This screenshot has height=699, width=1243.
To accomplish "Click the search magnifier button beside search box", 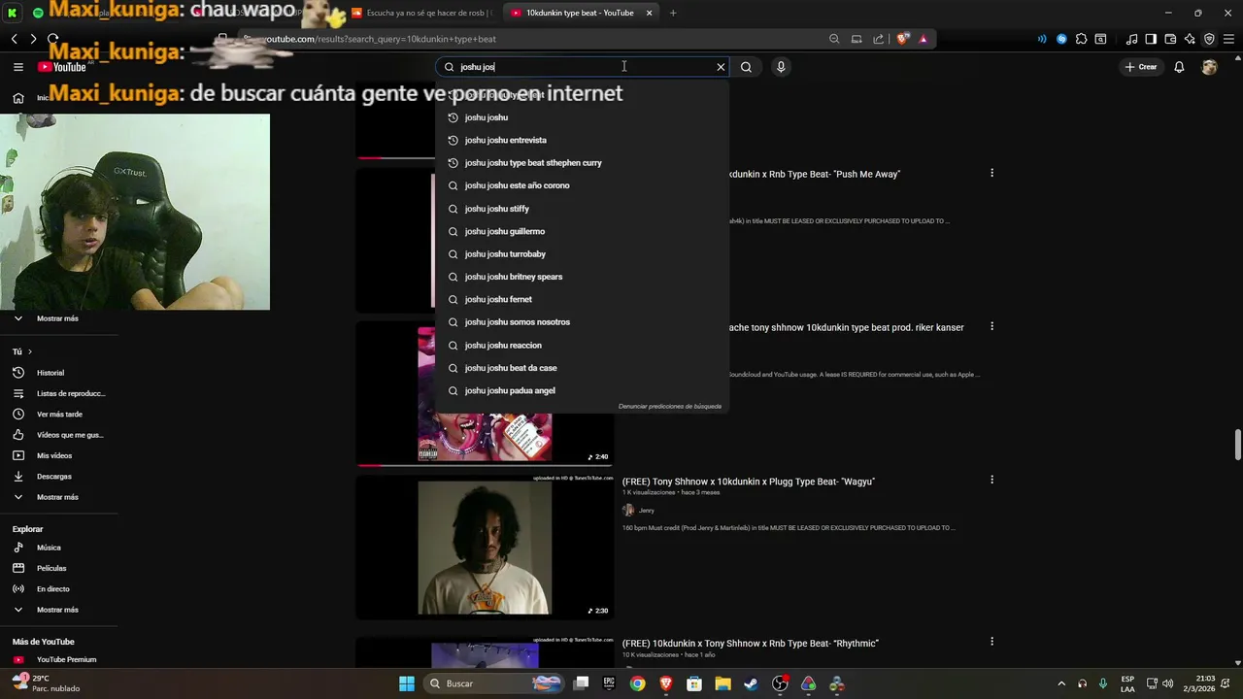I will (746, 67).
